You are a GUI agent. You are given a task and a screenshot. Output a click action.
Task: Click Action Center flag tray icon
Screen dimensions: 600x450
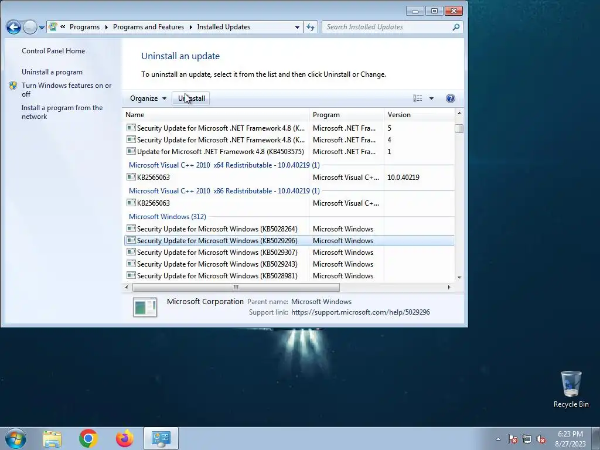pyautogui.click(x=513, y=439)
